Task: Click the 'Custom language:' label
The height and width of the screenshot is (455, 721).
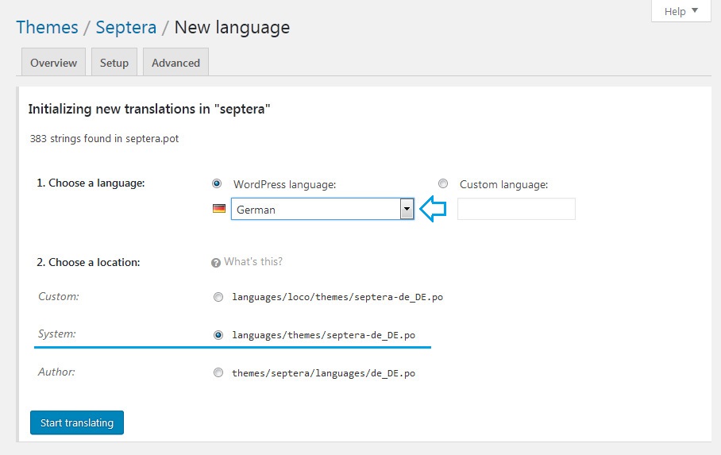Action: tap(504, 184)
